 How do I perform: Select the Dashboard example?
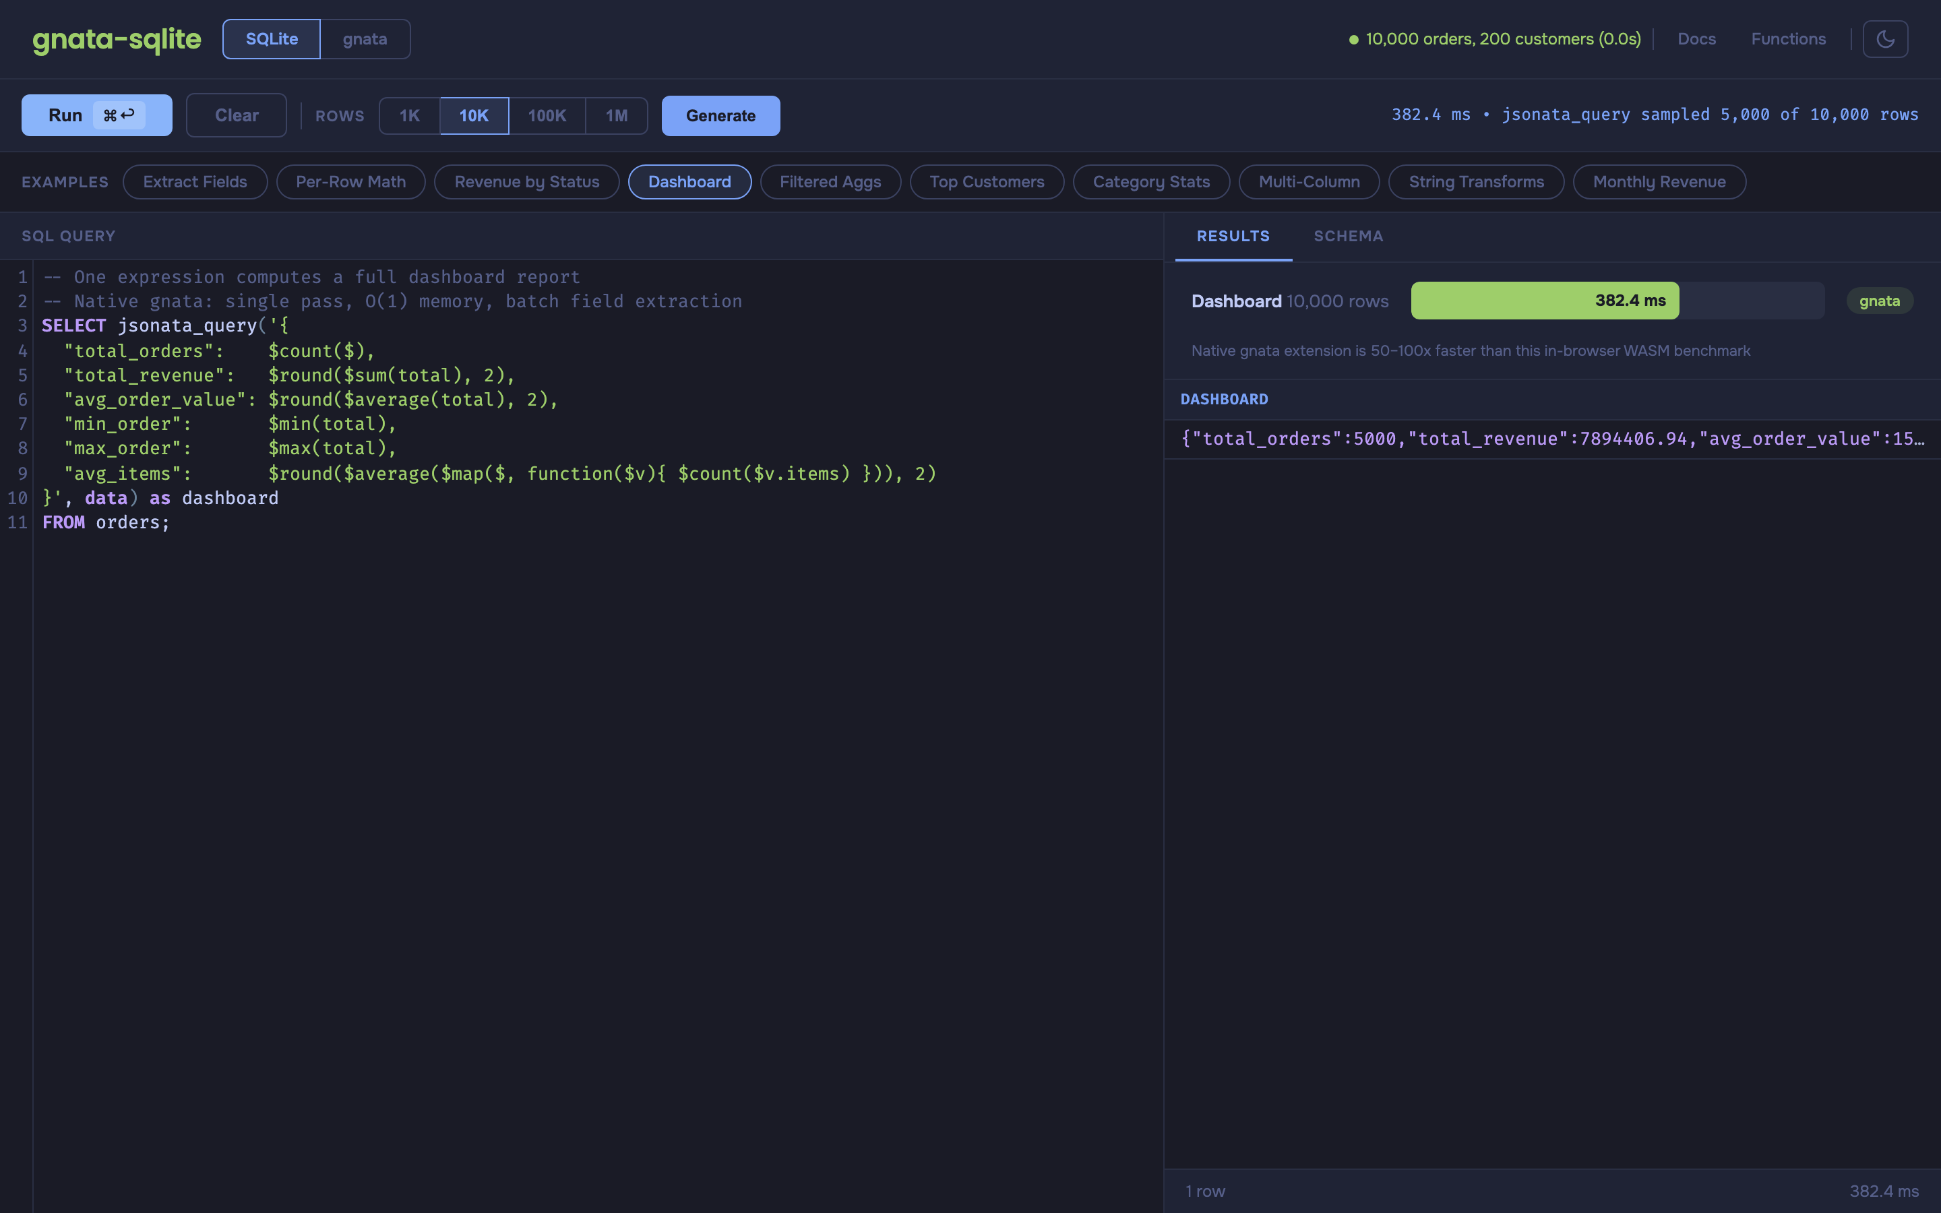tap(689, 181)
